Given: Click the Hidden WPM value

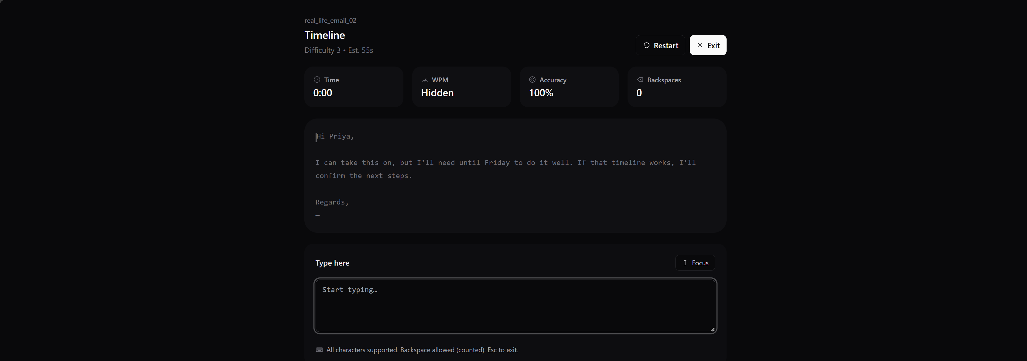Looking at the screenshot, I should (437, 93).
